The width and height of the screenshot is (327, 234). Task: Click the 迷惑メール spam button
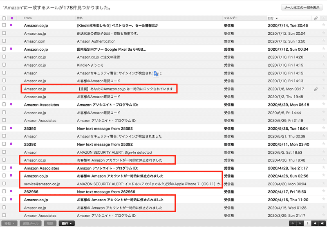[x=31, y=223]
